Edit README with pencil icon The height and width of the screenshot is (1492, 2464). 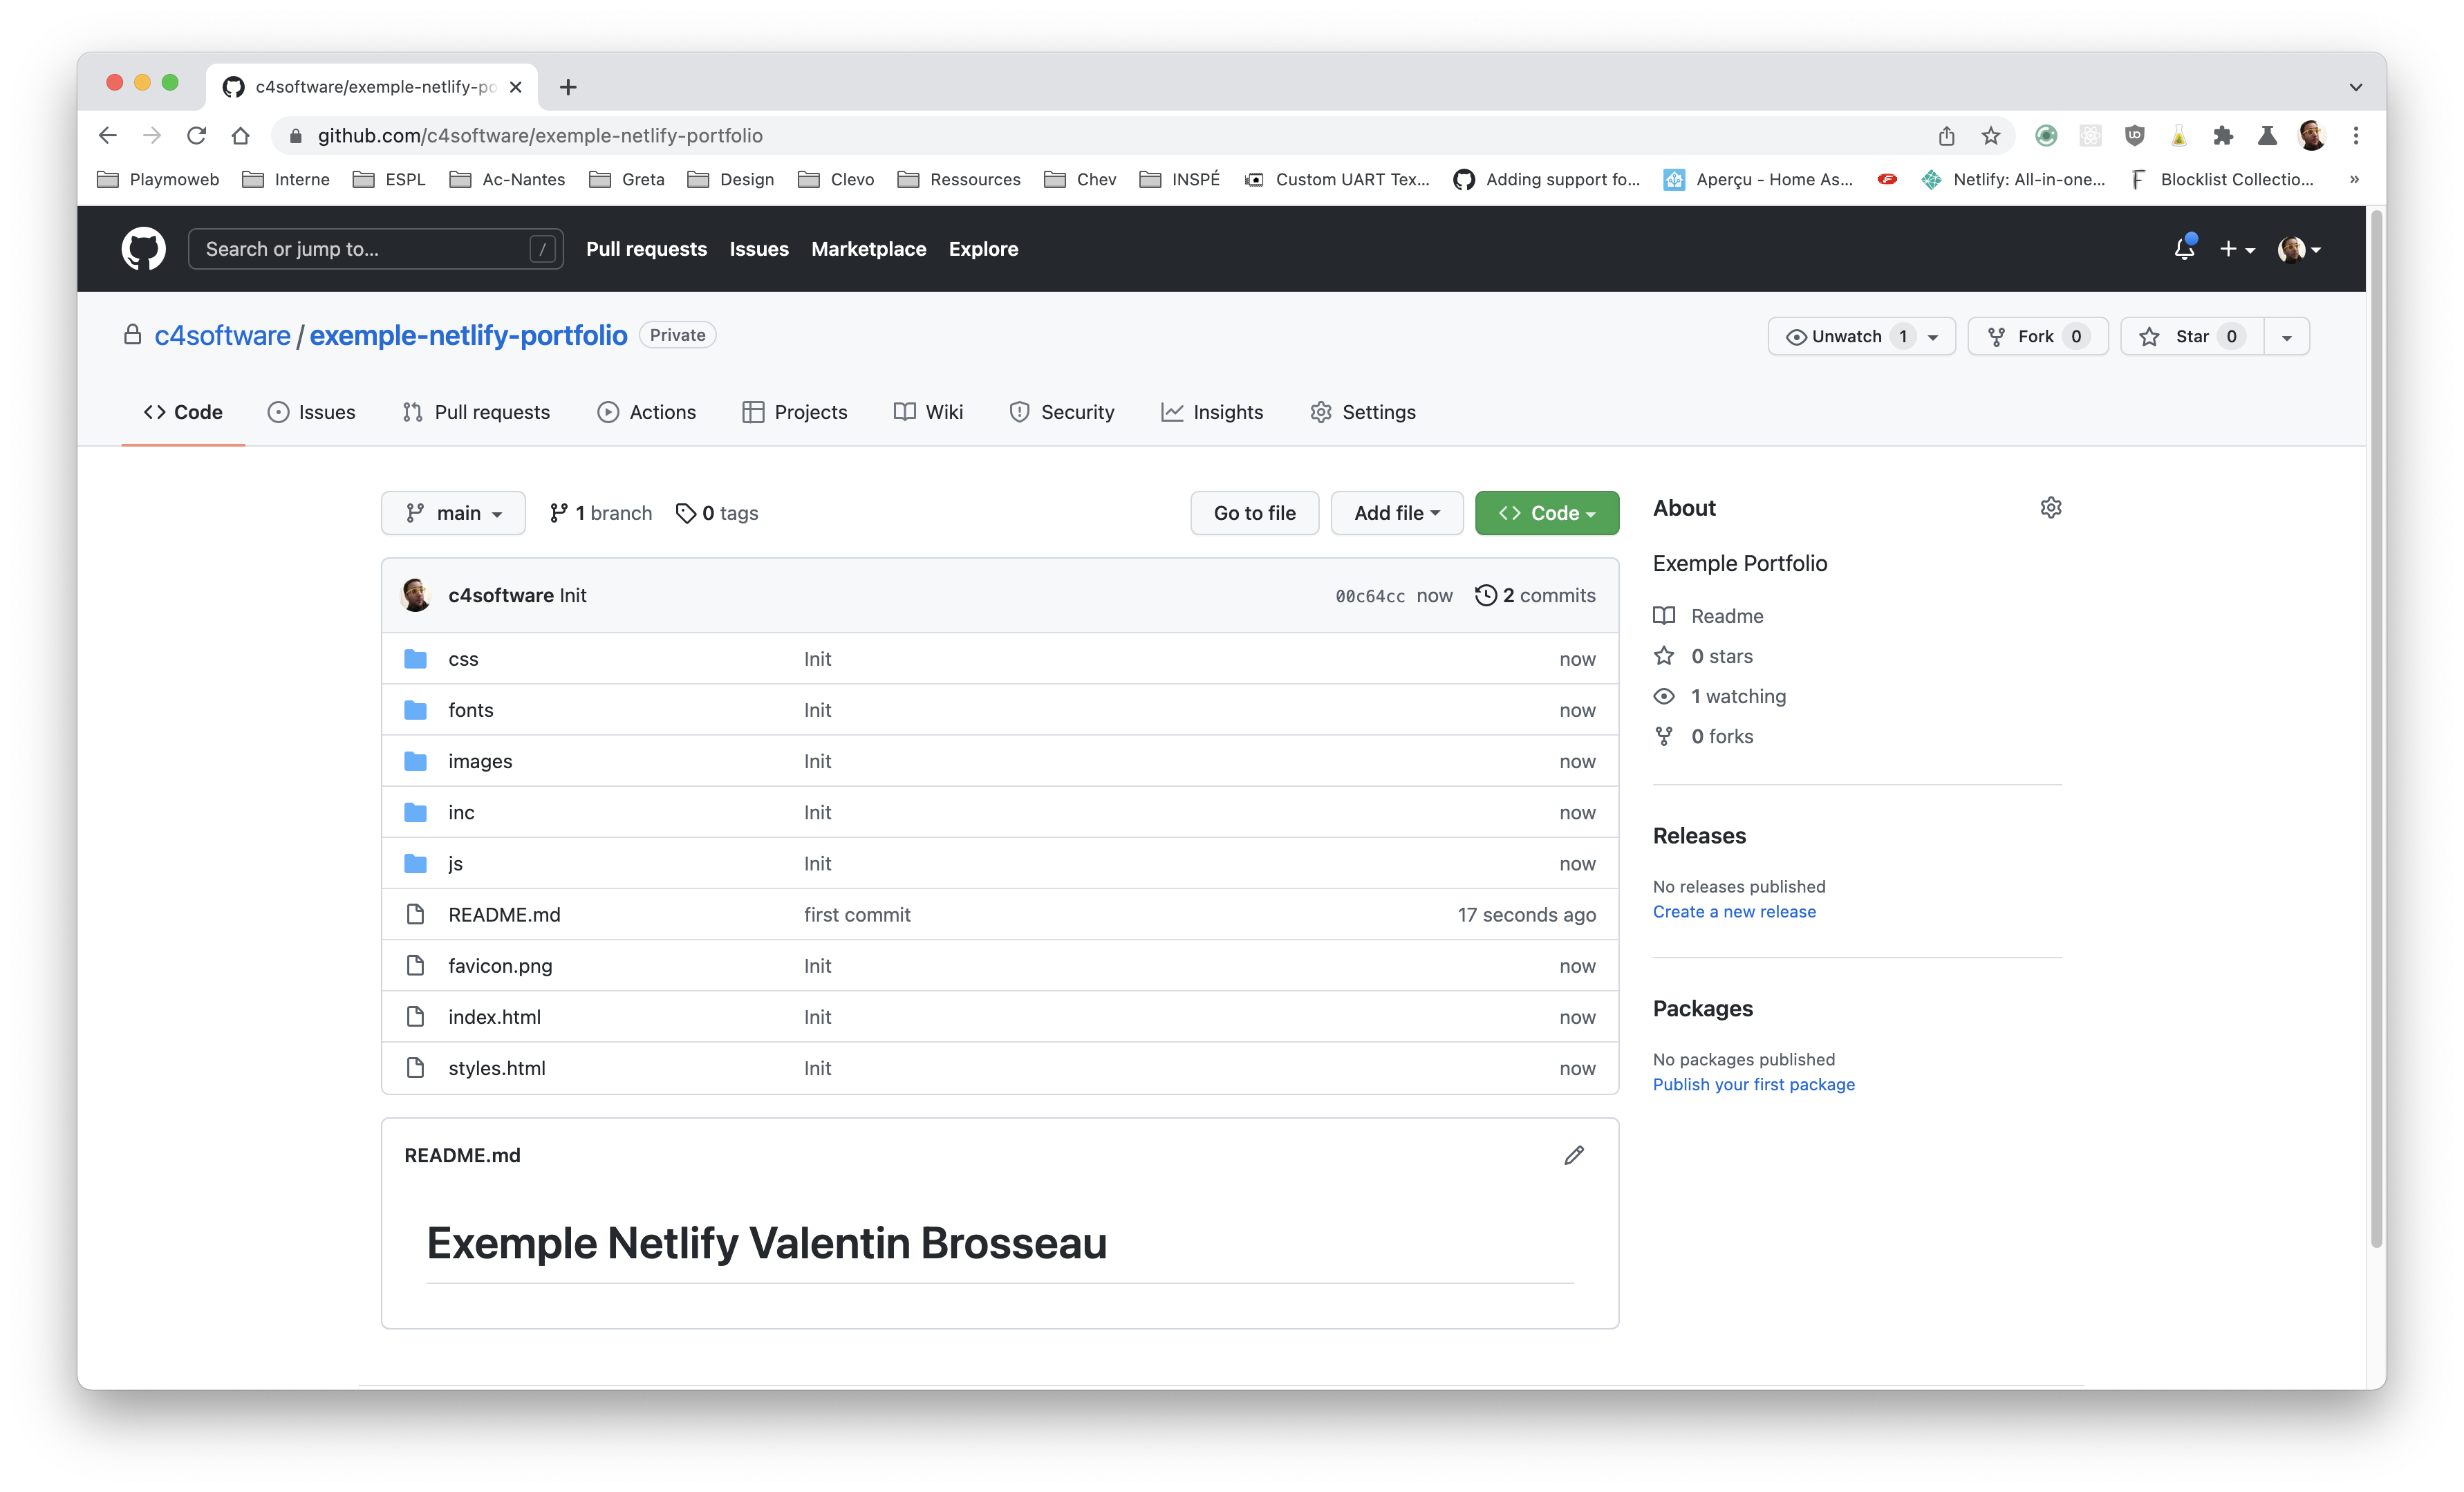pos(1573,1155)
